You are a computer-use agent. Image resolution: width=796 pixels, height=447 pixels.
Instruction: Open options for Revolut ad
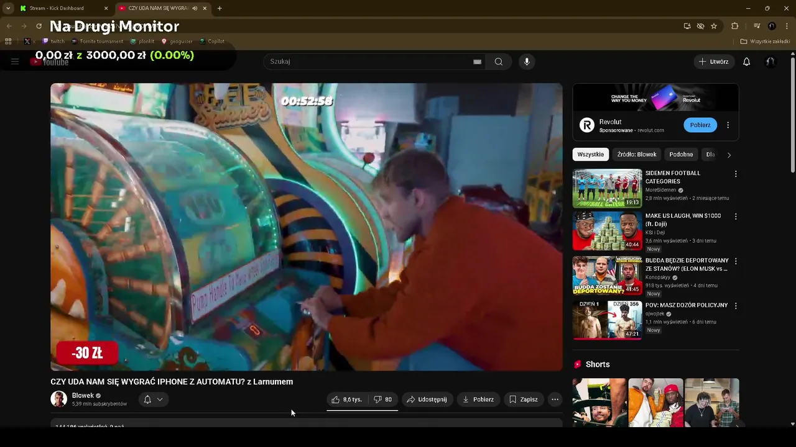pos(728,125)
